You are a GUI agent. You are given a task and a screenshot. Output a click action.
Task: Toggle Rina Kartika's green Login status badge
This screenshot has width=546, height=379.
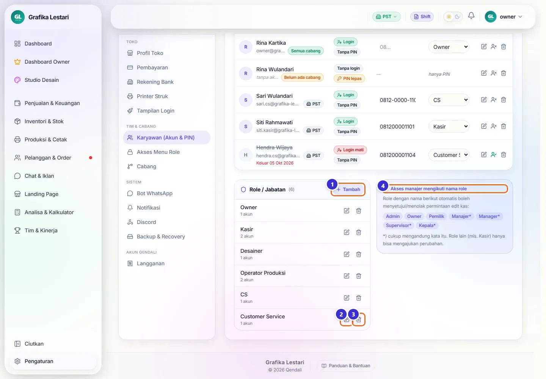[345, 42]
